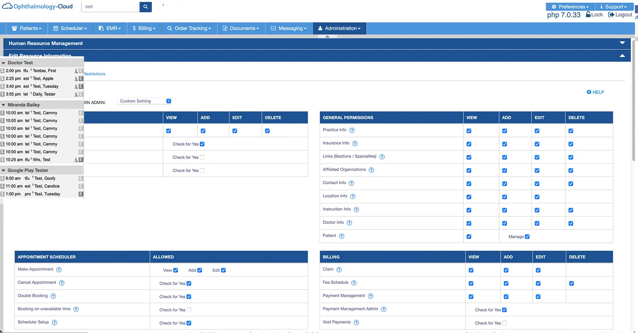Click the HELP link
The image size is (638, 333).
[x=595, y=92]
